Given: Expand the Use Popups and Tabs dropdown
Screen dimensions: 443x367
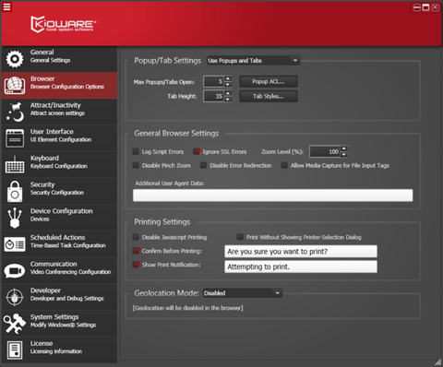Looking at the screenshot, I should 253,61.
